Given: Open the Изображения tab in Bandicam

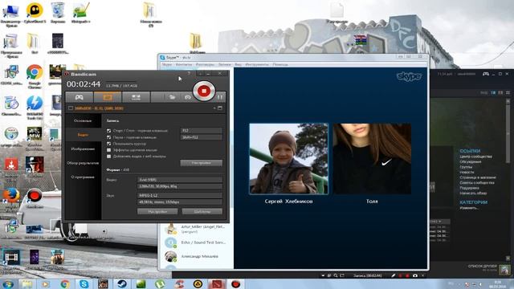Looking at the screenshot, I should pos(83,149).
